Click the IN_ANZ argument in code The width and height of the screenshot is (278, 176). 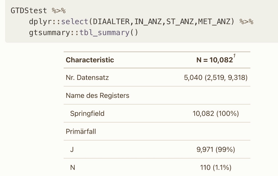[x=148, y=22]
